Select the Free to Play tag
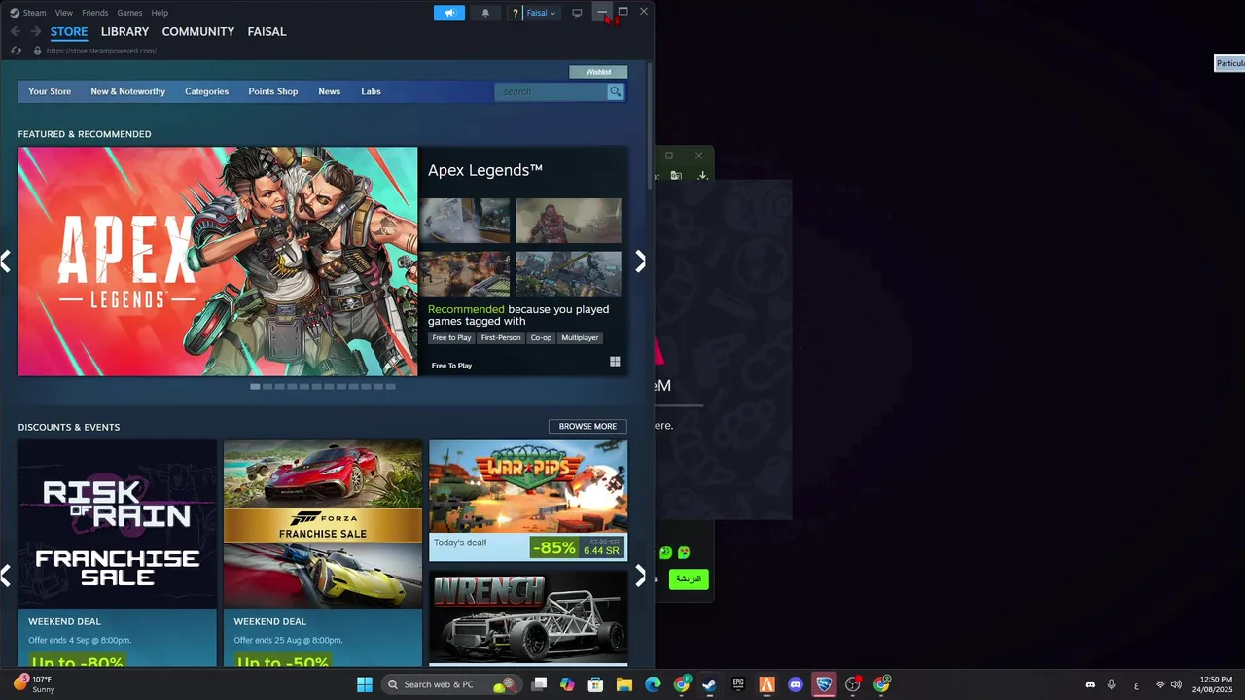 (x=451, y=337)
